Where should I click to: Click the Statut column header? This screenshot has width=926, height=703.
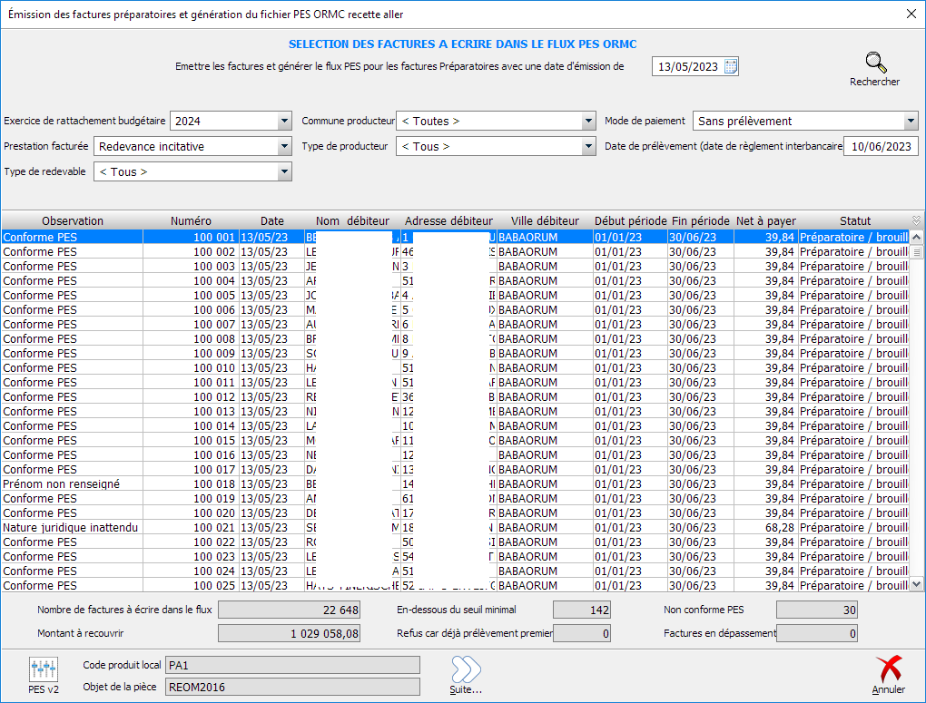[x=854, y=221]
